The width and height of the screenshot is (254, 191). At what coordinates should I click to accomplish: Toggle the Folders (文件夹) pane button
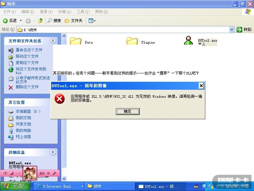pos(74,21)
